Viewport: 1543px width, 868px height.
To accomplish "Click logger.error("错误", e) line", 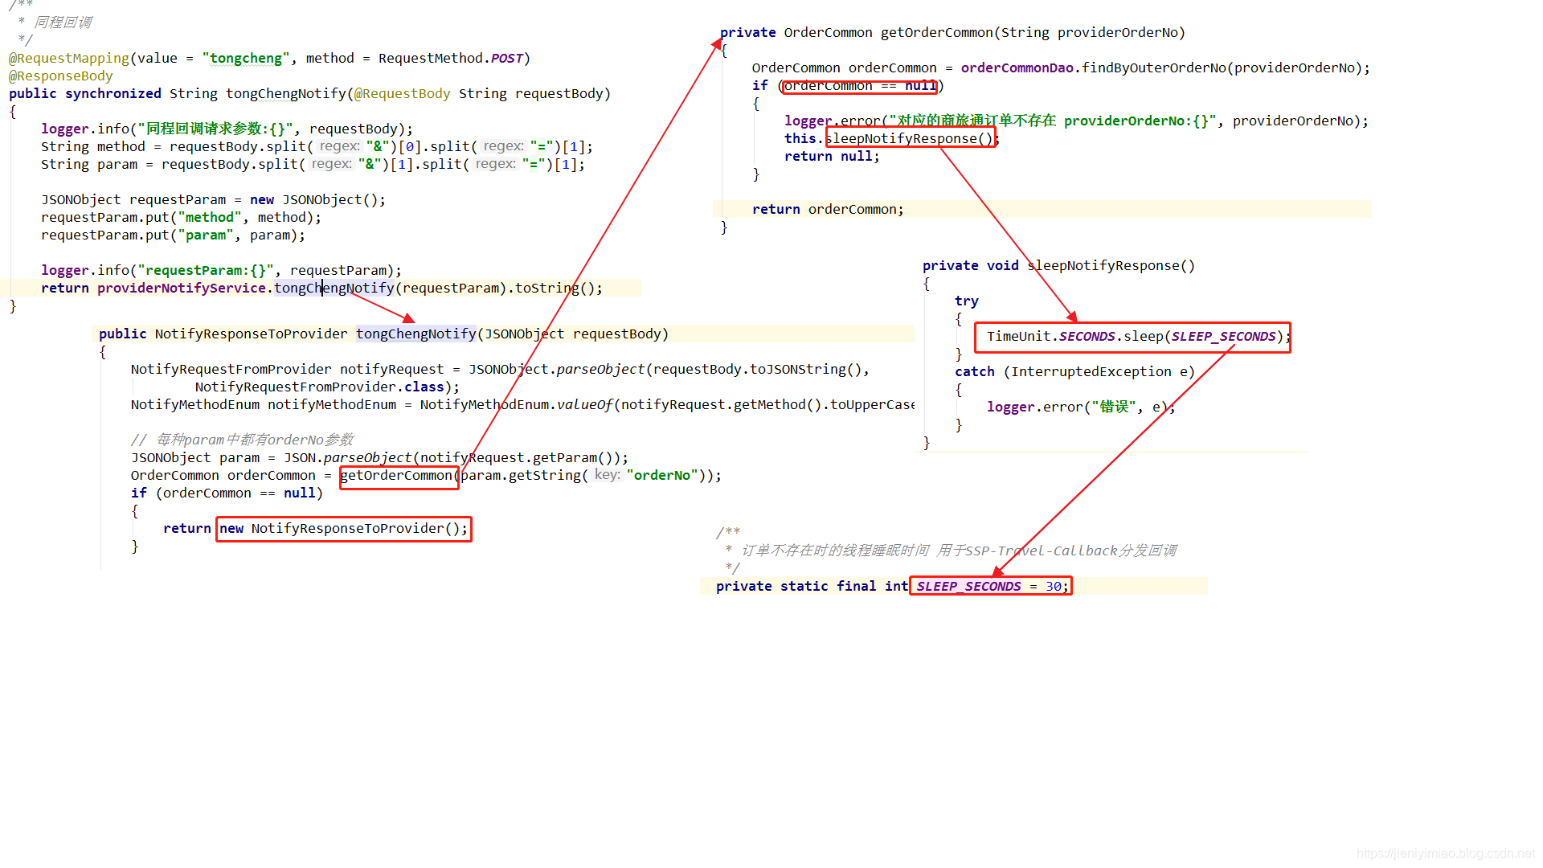I will click(x=1081, y=407).
